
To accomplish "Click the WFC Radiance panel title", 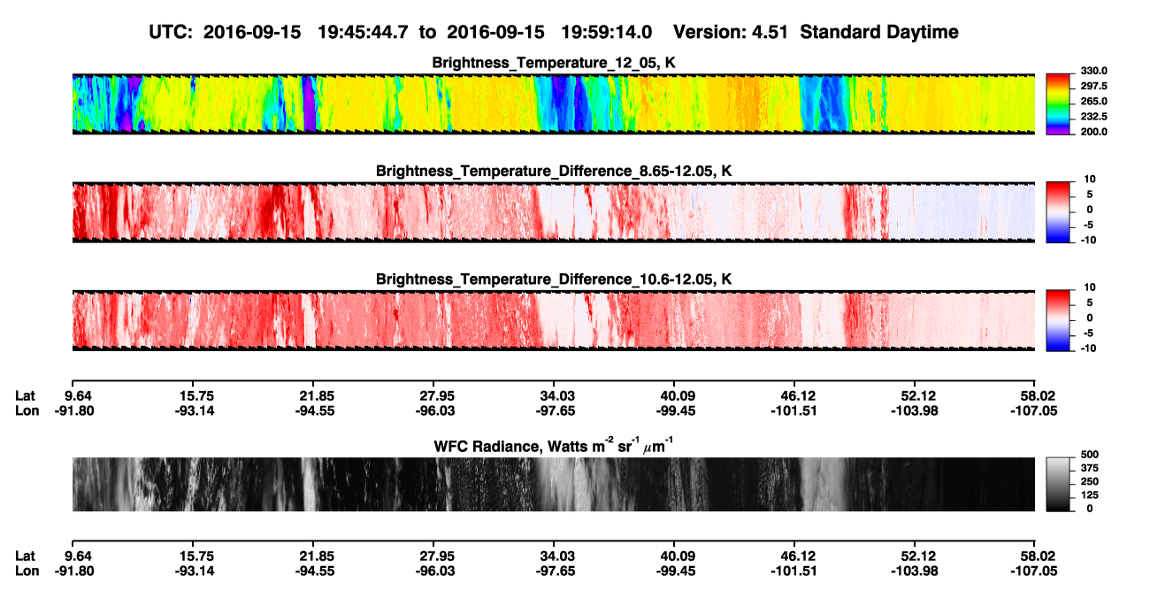I will pyautogui.click(x=554, y=446).
